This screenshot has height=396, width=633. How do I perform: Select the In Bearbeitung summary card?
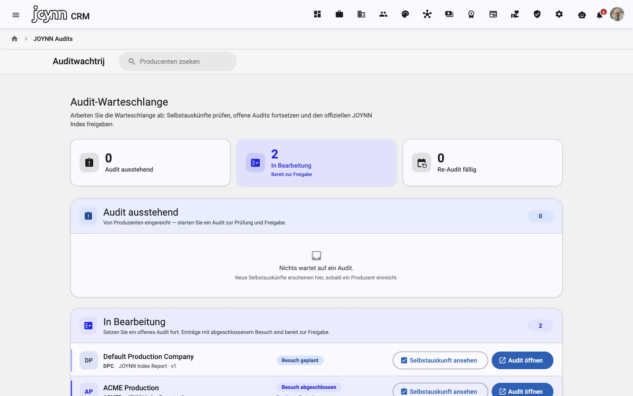316,163
